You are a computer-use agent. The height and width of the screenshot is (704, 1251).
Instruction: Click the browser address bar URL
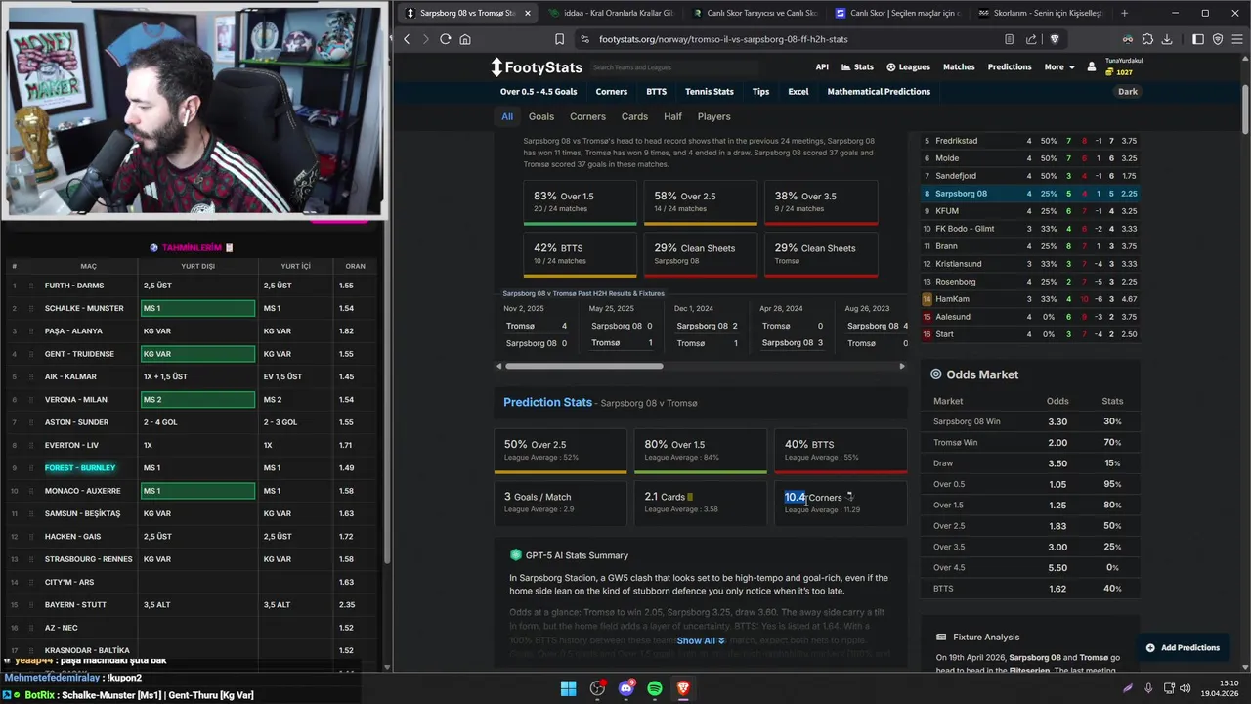point(723,39)
